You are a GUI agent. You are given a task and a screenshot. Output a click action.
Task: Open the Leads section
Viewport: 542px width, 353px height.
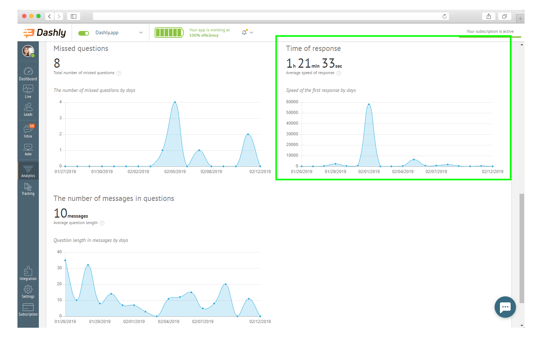point(28,109)
